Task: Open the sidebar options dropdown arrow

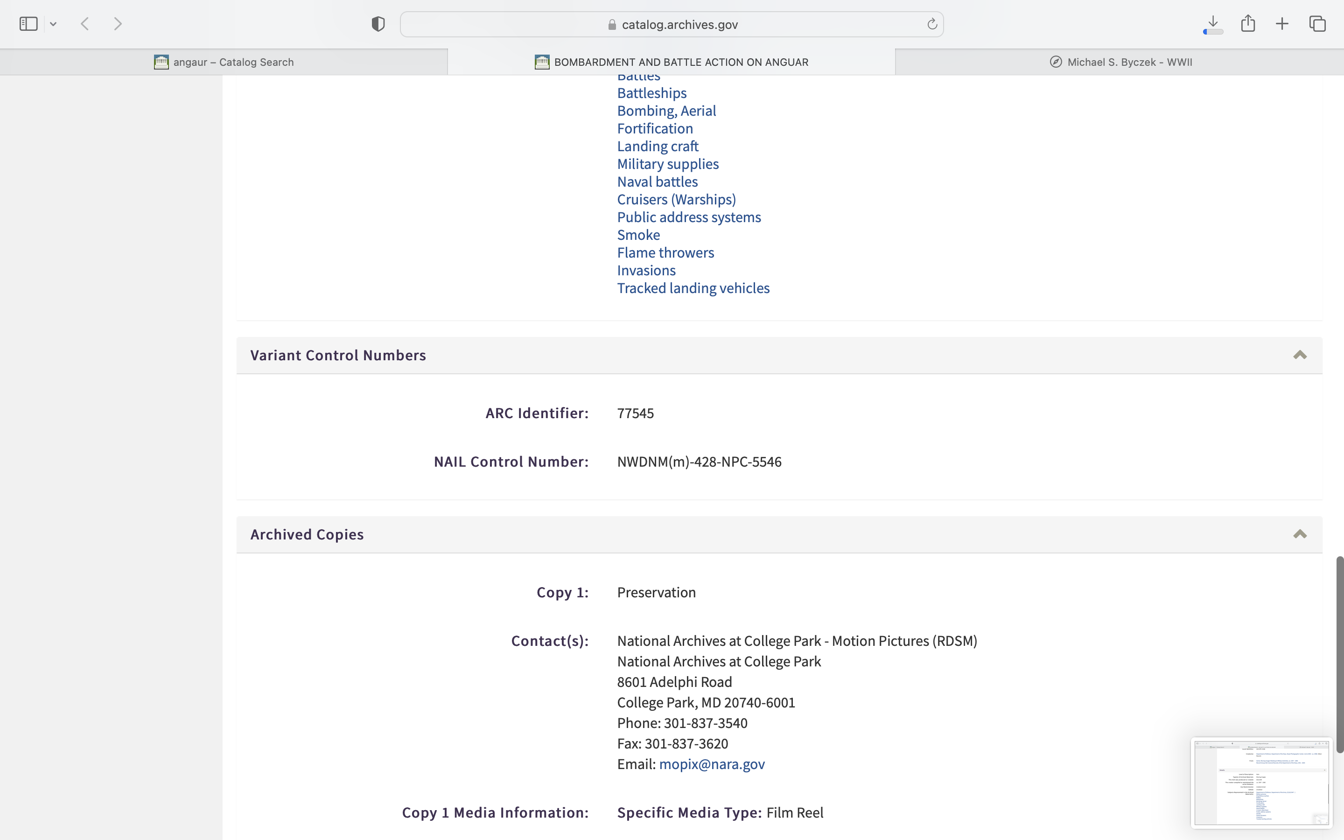Action: tap(53, 24)
